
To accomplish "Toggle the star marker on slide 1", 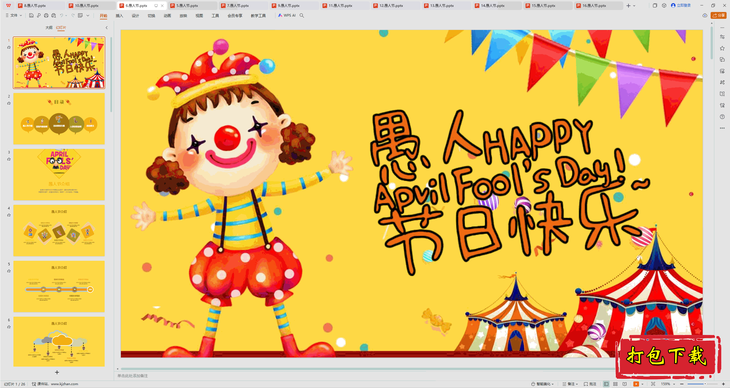I will pos(9,47).
